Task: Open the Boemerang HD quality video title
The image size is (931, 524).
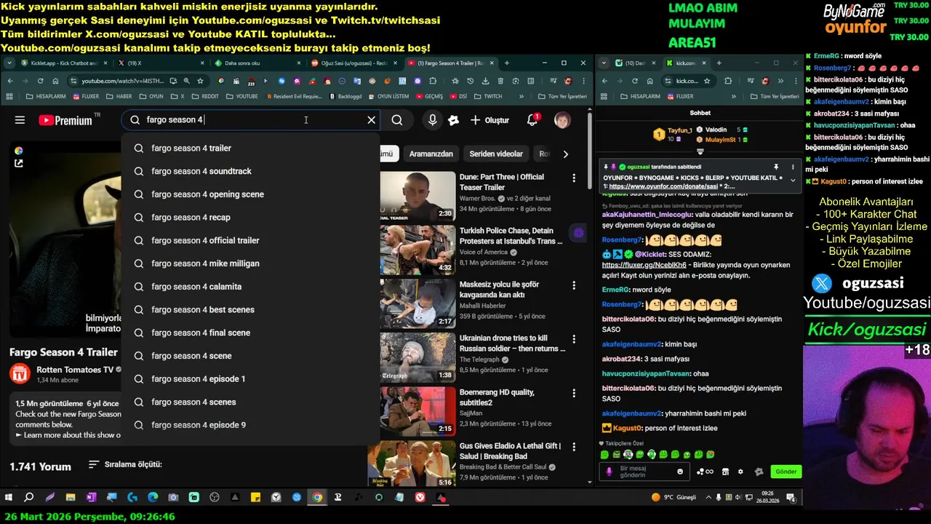Action: tap(497, 397)
